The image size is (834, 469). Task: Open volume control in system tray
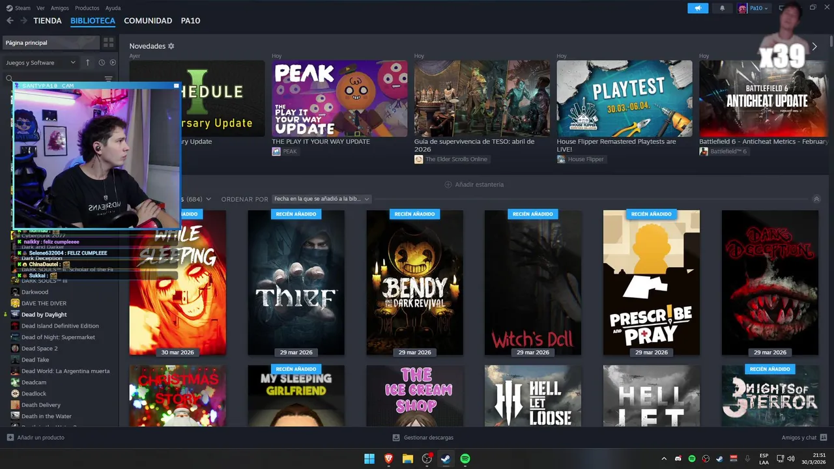tap(791, 459)
